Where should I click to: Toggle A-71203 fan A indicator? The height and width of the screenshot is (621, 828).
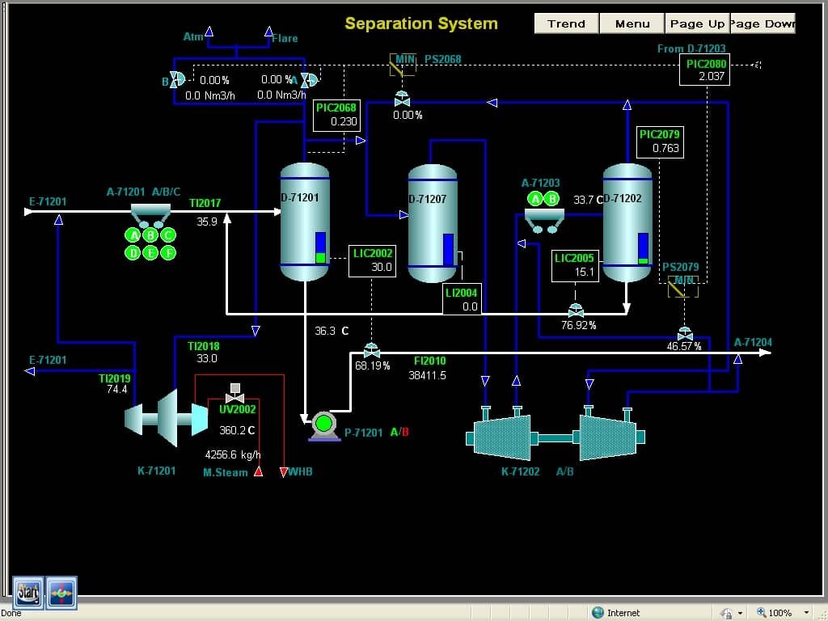535,199
